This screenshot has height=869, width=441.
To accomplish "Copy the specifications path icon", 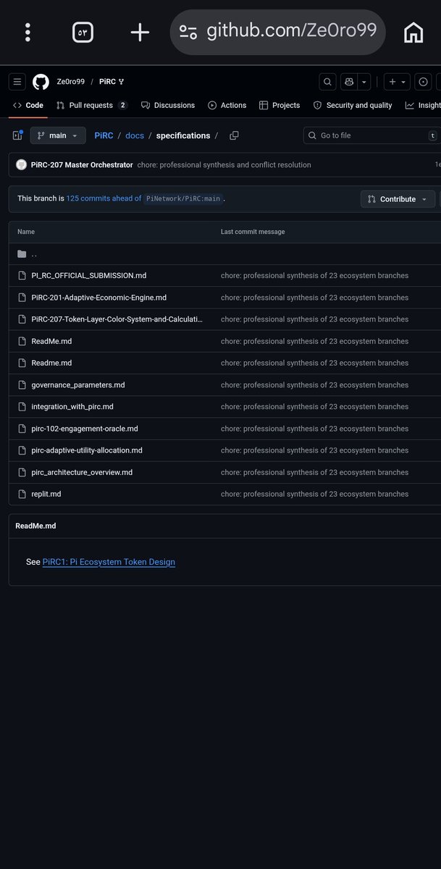I will pos(234,135).
